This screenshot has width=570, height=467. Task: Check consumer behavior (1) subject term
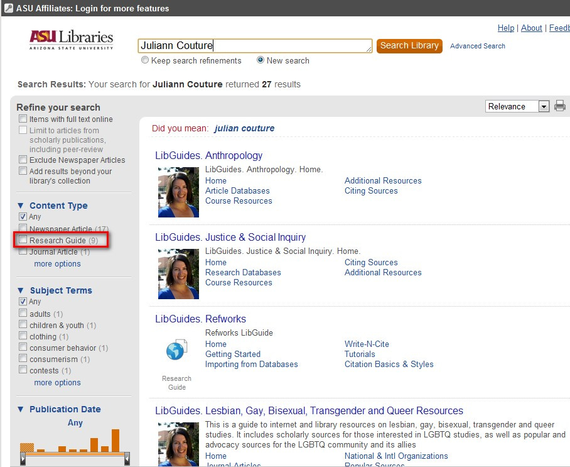point(23,347)
